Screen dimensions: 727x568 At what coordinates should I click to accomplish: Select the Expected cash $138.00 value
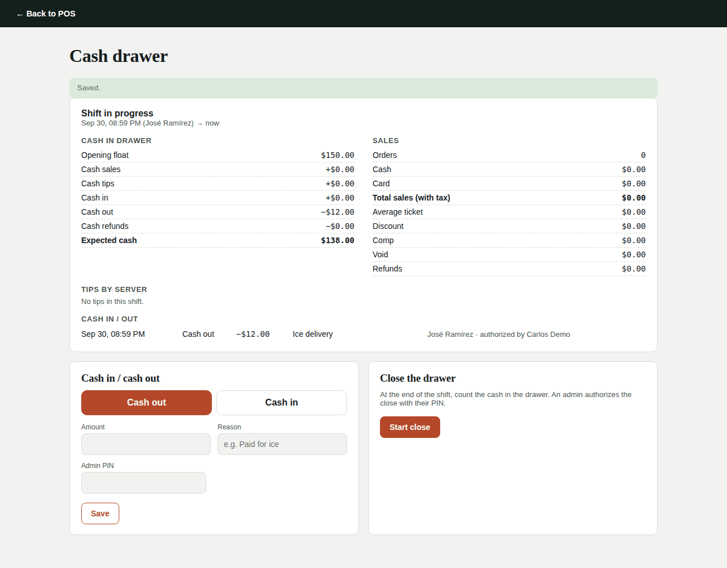coord(337,240)
